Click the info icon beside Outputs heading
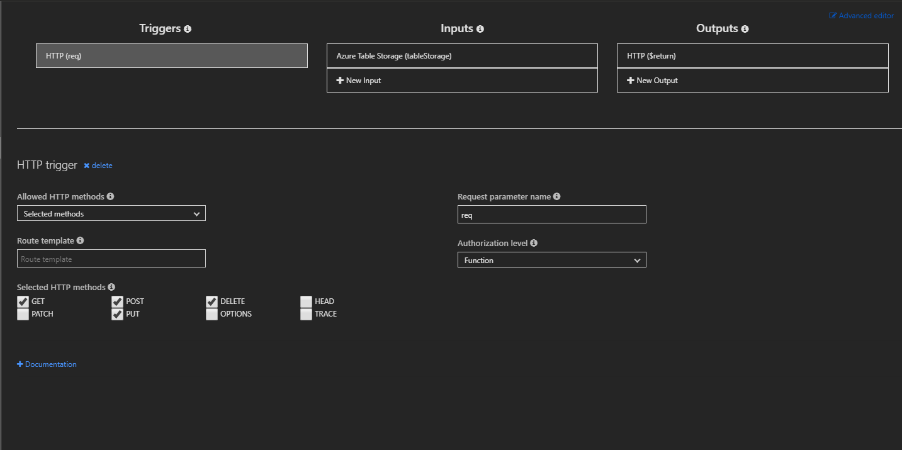Screen dimensions: 902x450 (x=745, y=28)
